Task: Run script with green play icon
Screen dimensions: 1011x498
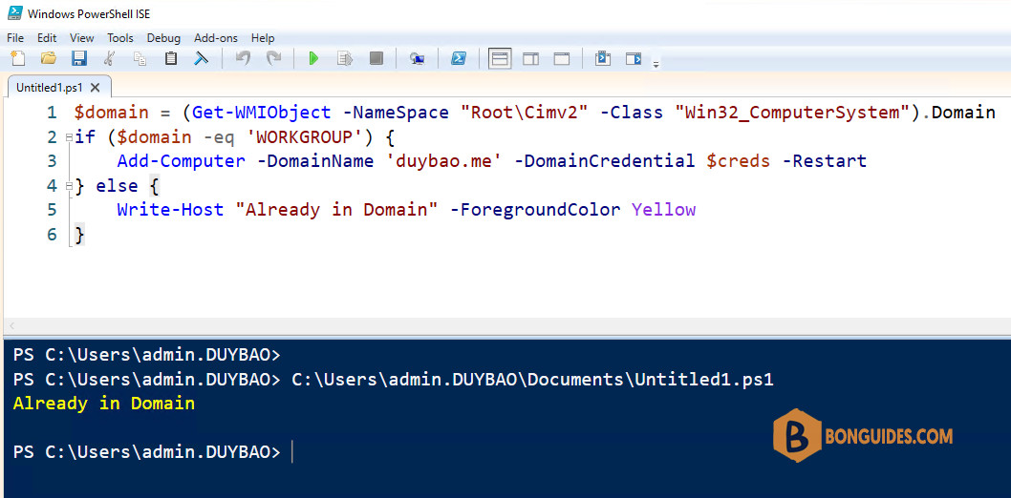Action: click(x=314, y=58)
